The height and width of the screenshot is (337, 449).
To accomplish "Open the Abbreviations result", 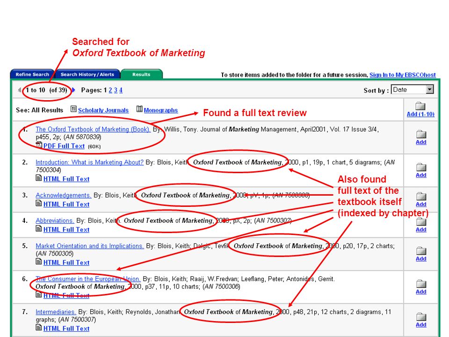I will point(55,220).
